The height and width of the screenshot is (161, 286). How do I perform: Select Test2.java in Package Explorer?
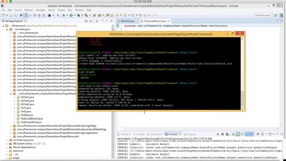click(x=26, y=111)
